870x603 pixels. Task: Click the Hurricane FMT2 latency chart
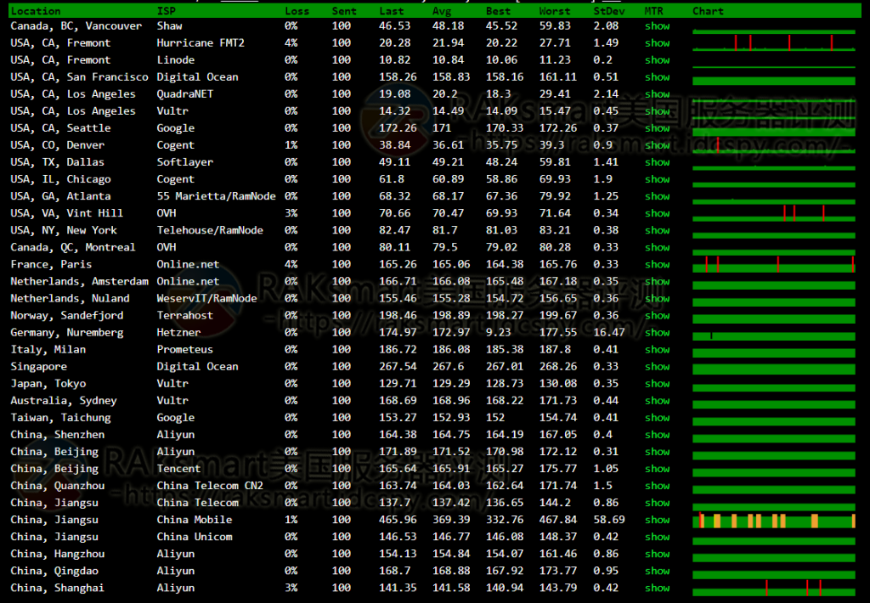774,42
